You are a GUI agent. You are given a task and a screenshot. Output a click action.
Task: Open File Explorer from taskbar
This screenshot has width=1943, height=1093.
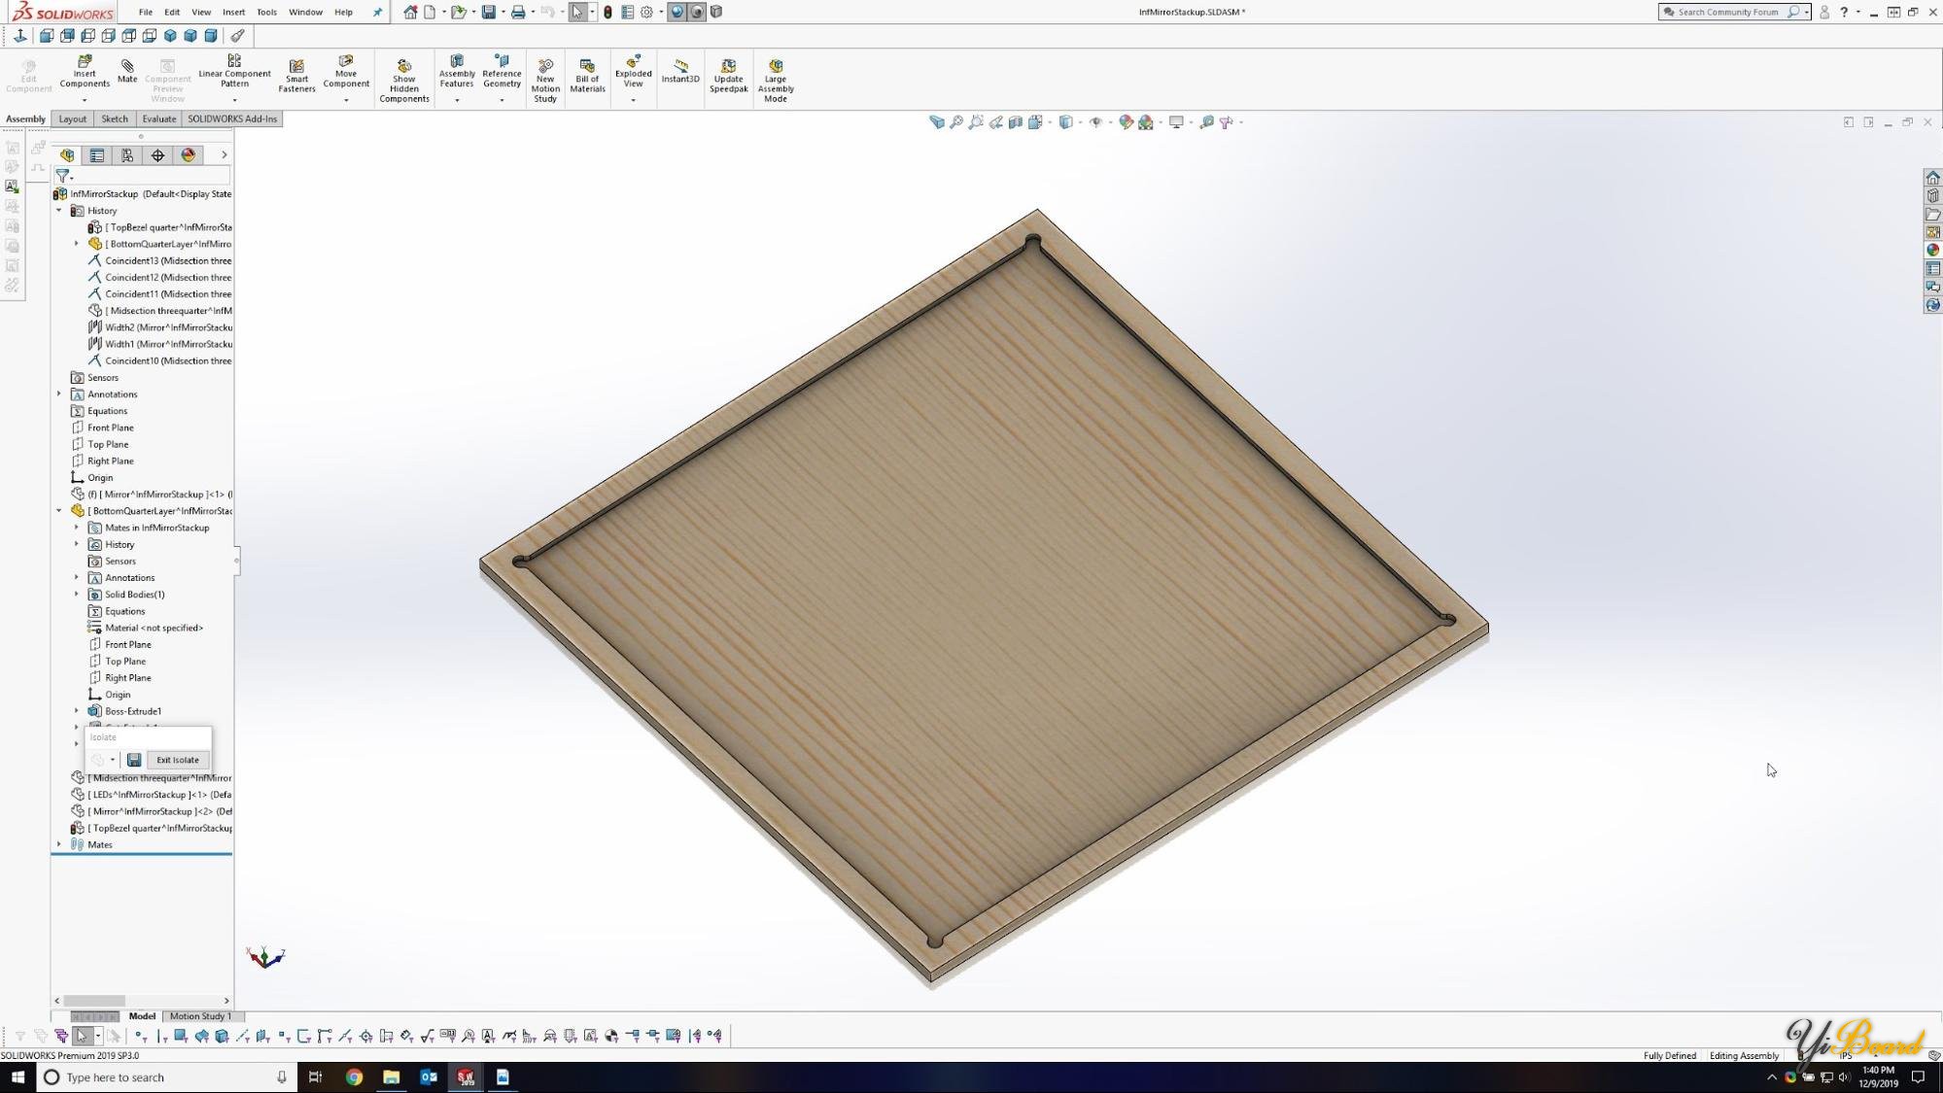(391, 1077)
